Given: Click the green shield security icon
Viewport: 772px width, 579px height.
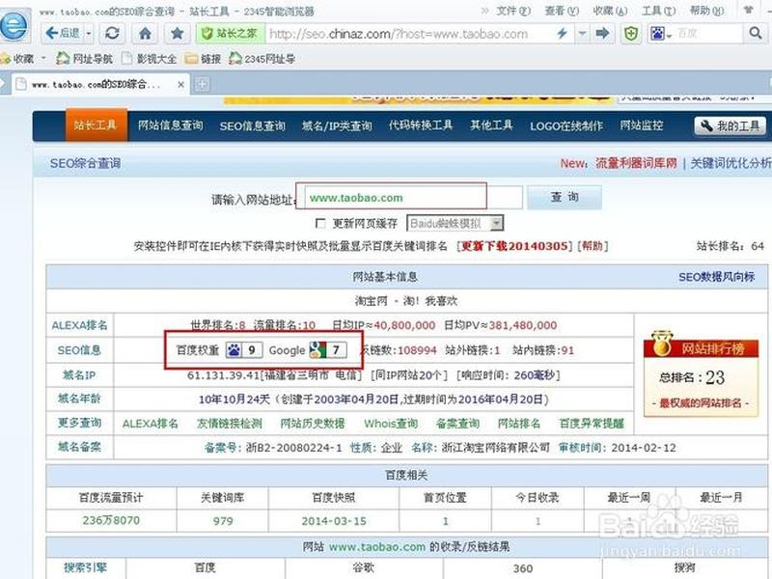Looking at the screenshot, I should pyautogui.click(x=631, y=34).
